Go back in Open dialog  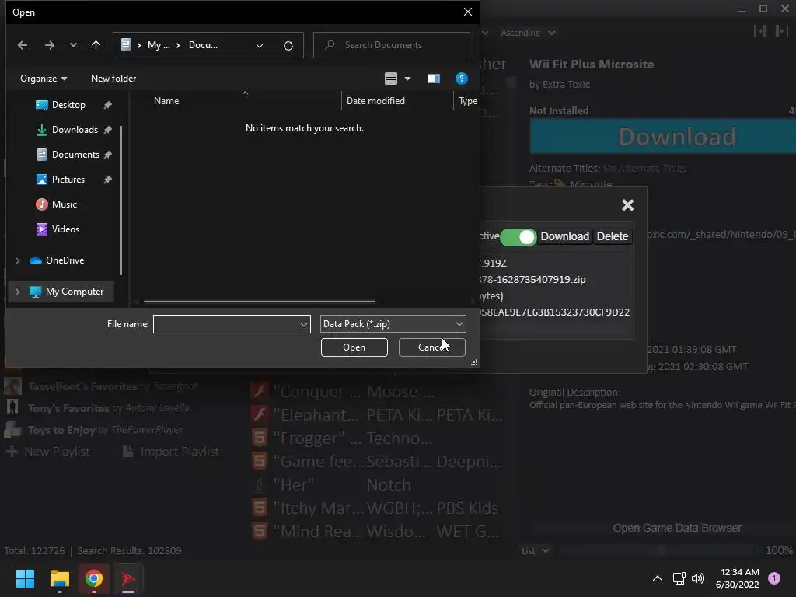coord(23,45)
